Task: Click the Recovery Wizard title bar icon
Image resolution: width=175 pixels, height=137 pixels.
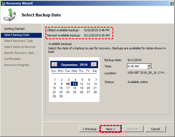Action: pyautogui.click(x=3, y=3)
